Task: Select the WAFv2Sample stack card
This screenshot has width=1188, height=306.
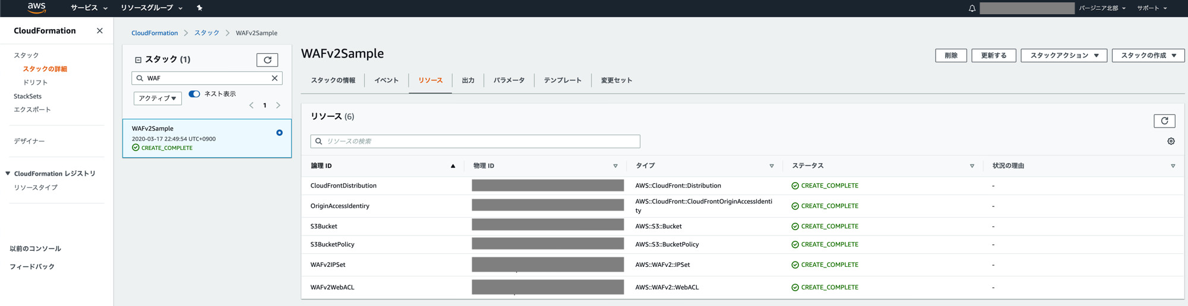Action: (x=207, y=138)
